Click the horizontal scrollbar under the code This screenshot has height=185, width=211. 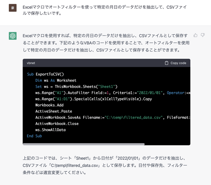83,144
